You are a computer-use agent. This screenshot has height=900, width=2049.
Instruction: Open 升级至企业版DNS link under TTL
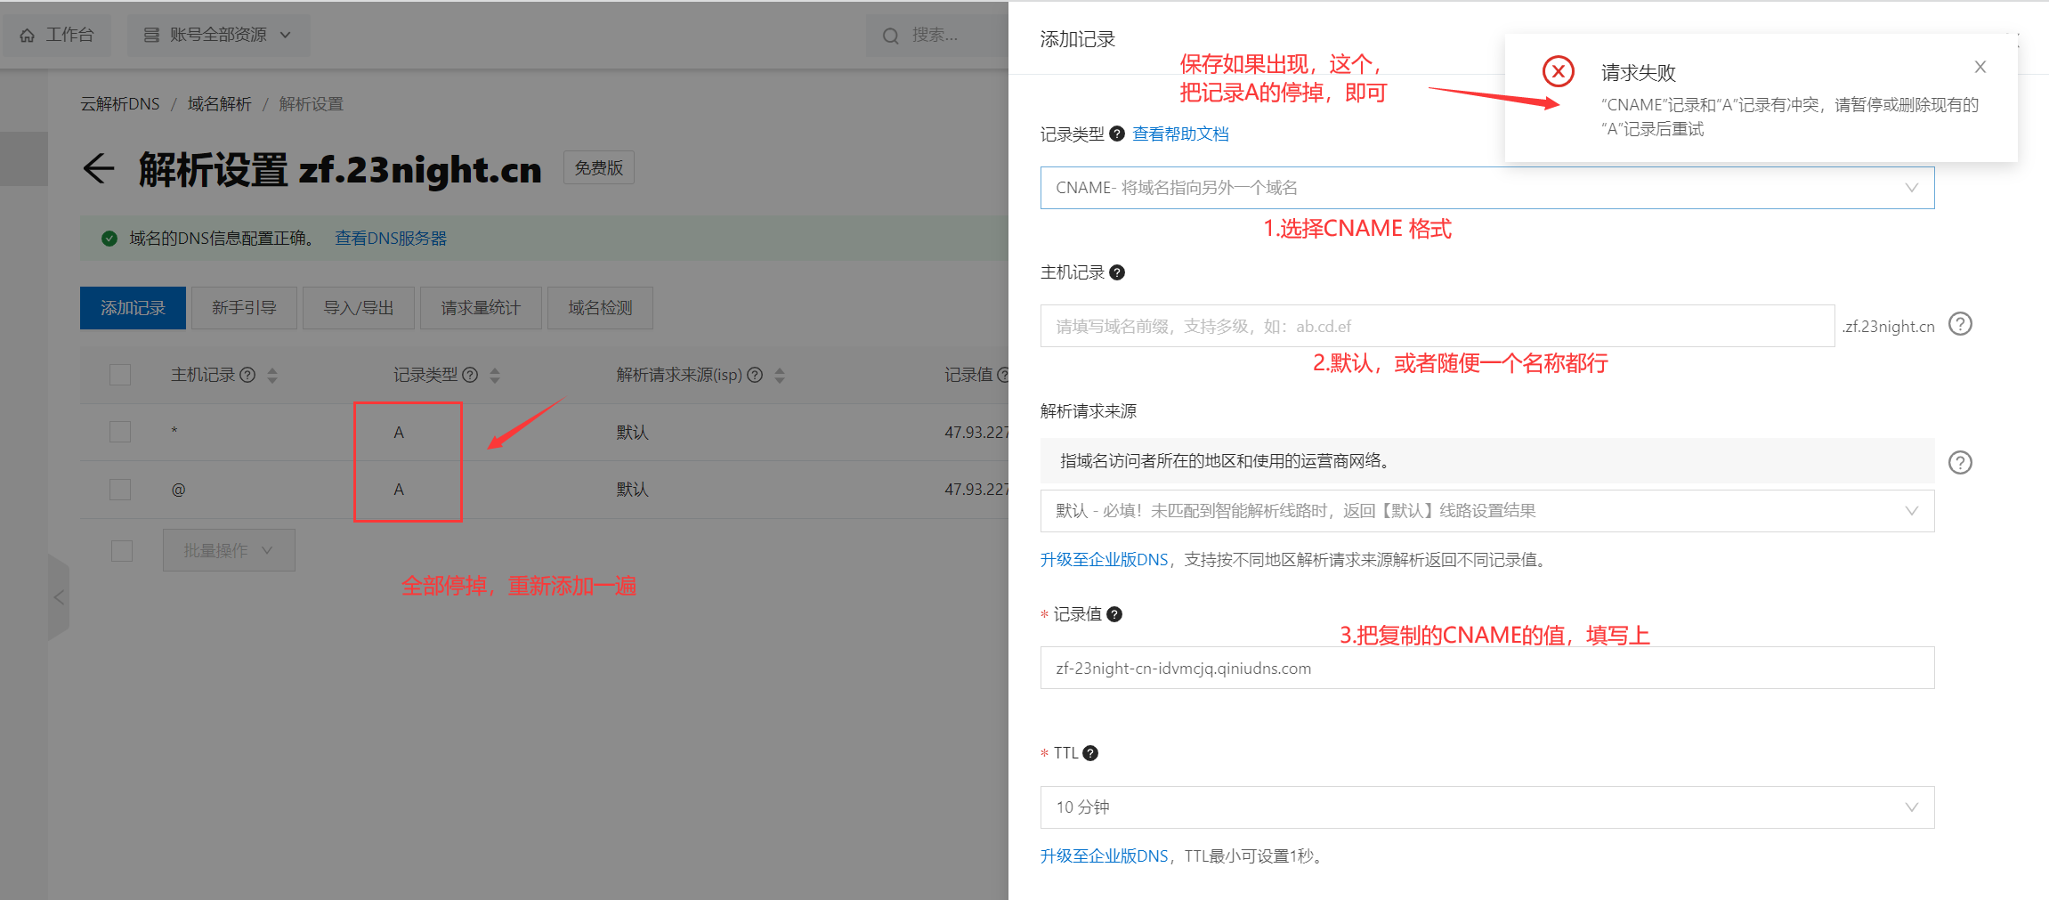[1104, 856]
